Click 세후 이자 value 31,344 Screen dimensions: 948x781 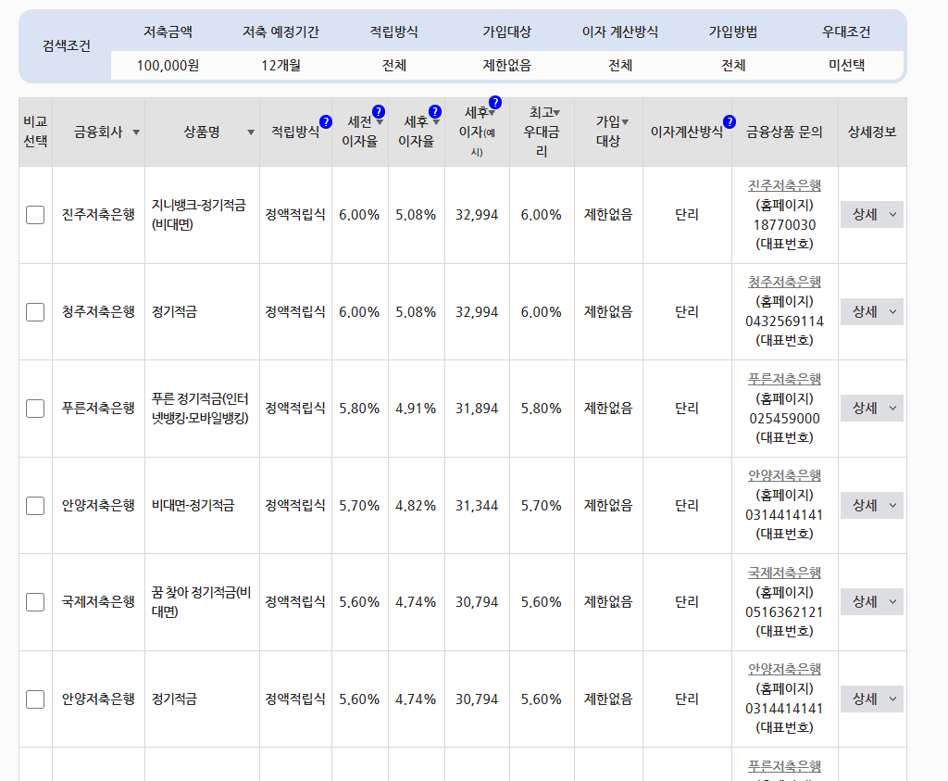coord(477,506)
